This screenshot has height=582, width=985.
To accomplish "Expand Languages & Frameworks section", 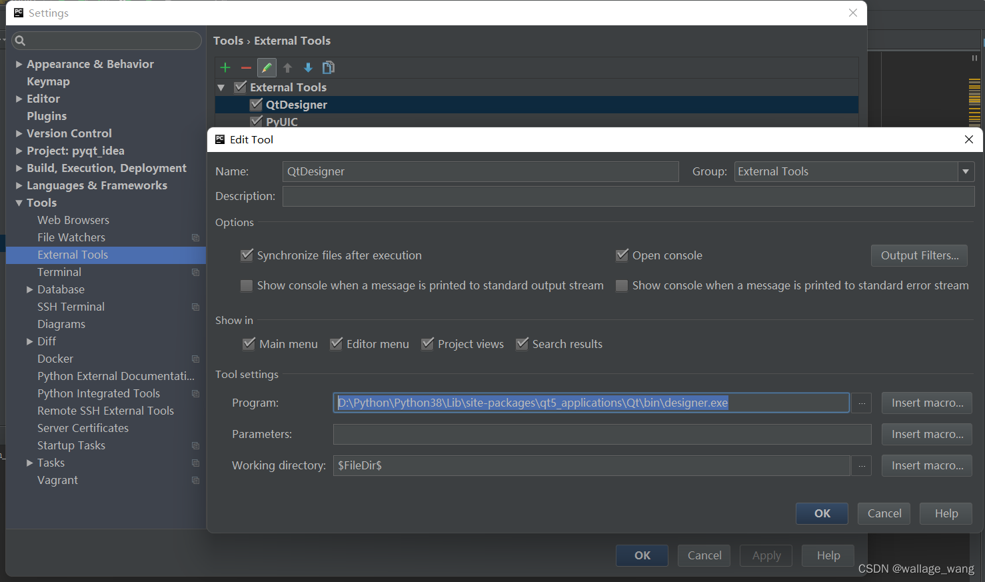I will [19, 185].
